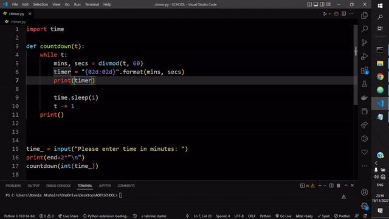Split the editor right
The width and height of the screenshot is (389, 219).
tap(344, 14)
